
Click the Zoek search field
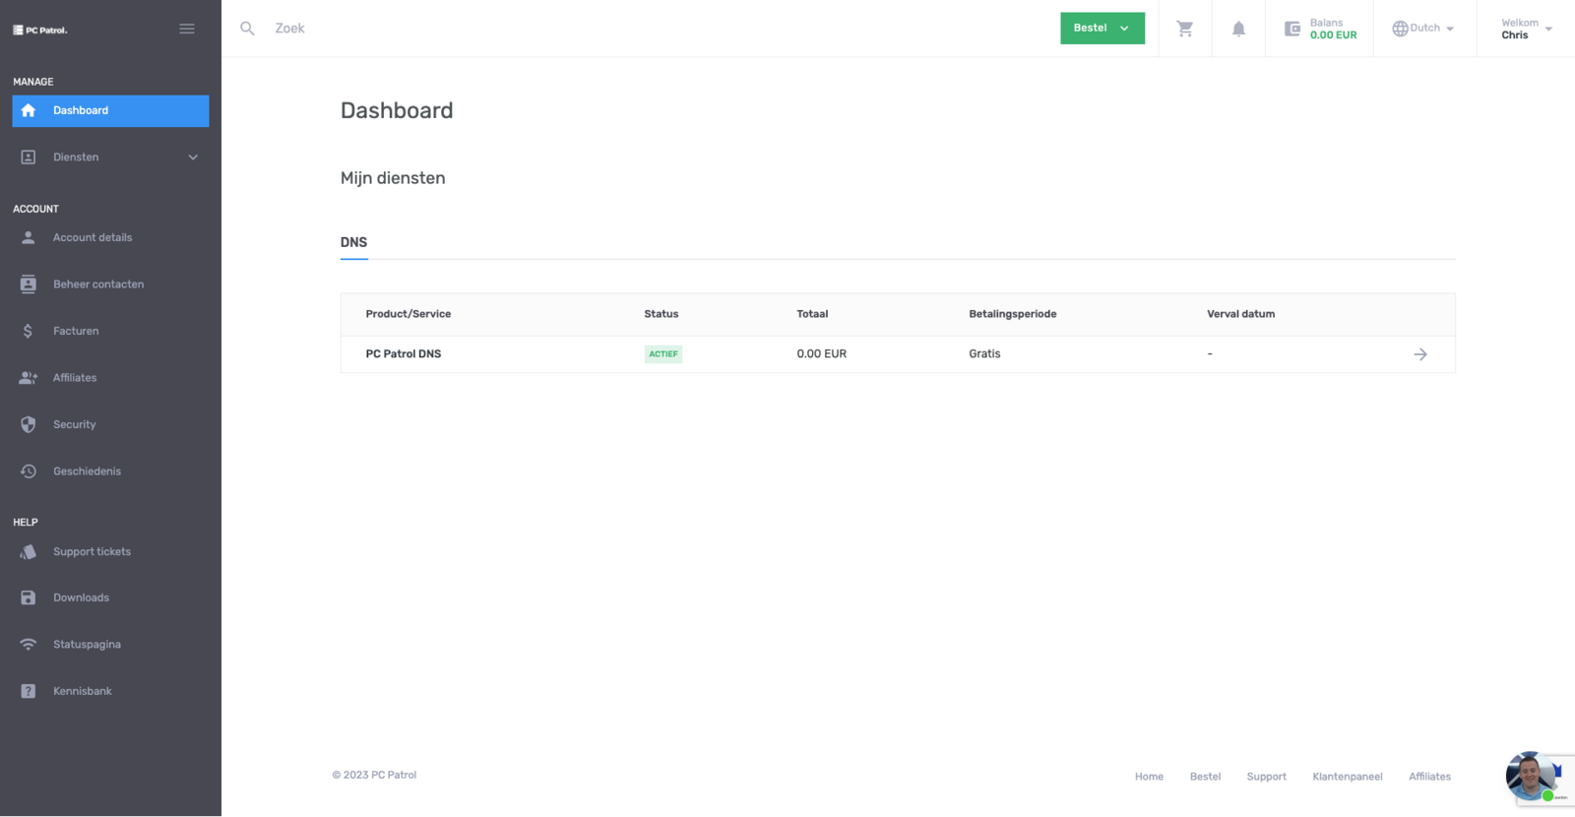tap(591, 29)
